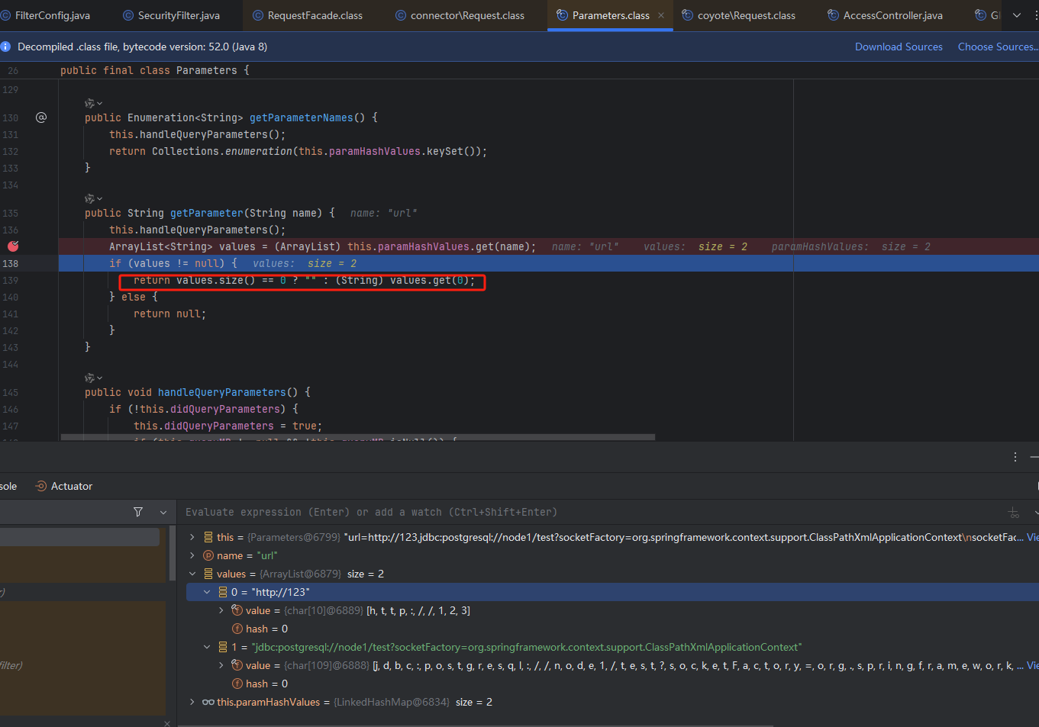Open the dropdown next to filter icon
The height and width of the screenshot is (727, 1039).
(163, 512)
